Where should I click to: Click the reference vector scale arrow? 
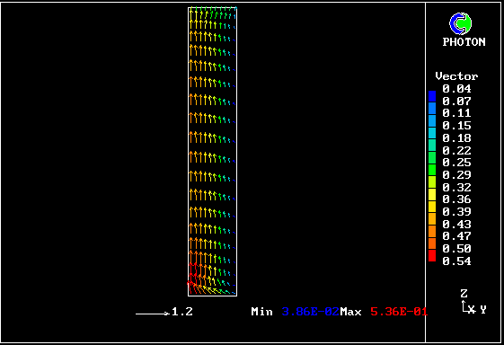pyautogui.click(x=153, y=314)
